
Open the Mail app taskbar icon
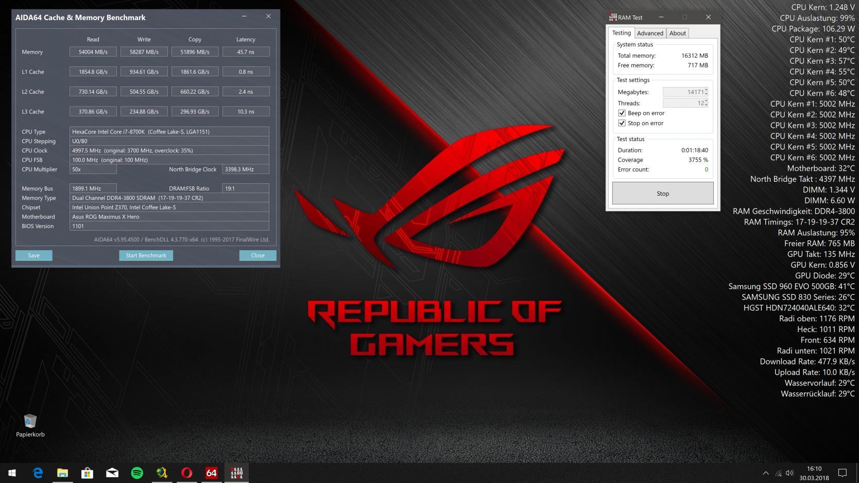coord(112,473)
